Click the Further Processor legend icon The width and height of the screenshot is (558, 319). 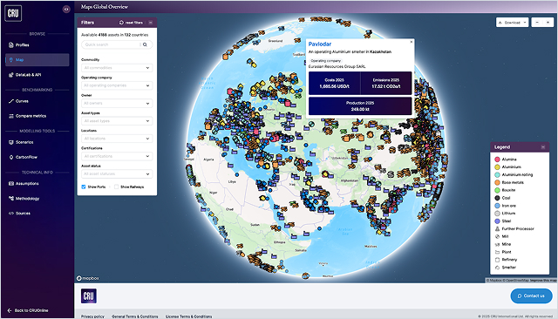coord(497,228)
